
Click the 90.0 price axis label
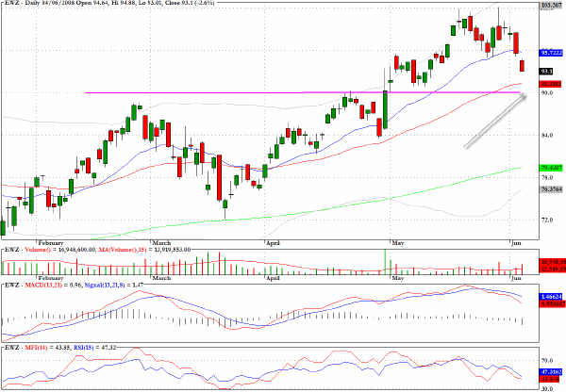point(546,93)
